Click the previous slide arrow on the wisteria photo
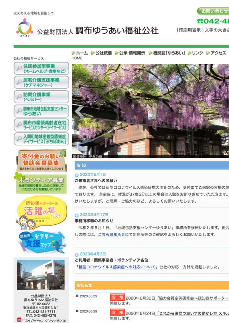This screenshot has height=323, width=229. (79, 111)
